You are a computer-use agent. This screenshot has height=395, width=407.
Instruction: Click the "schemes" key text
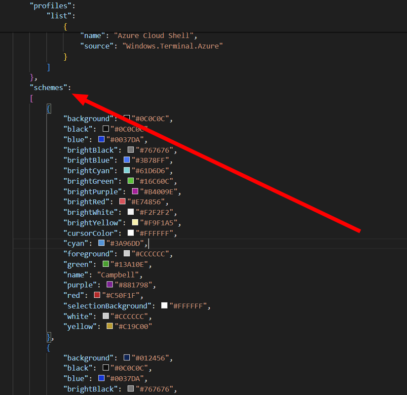50,87
